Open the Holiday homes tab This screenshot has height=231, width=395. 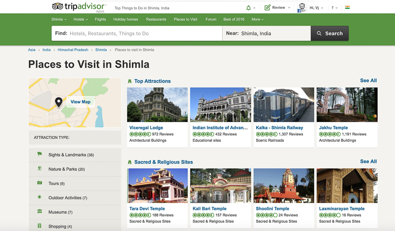(125, 19)
